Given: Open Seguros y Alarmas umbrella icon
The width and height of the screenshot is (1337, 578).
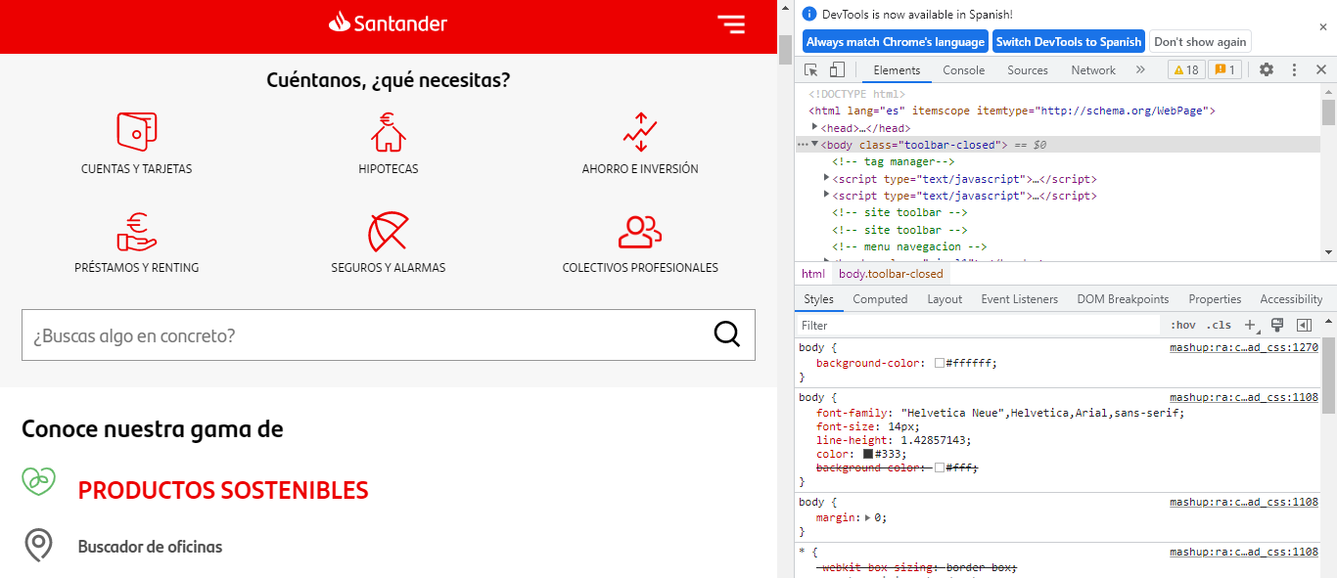Looking at the screenshot, I should tap(389, 232).
